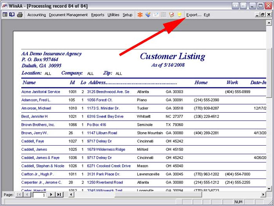This screenshot has height=206, width=274.
Task: Open the Accounting menu
Action: click(x=37, y=15)
